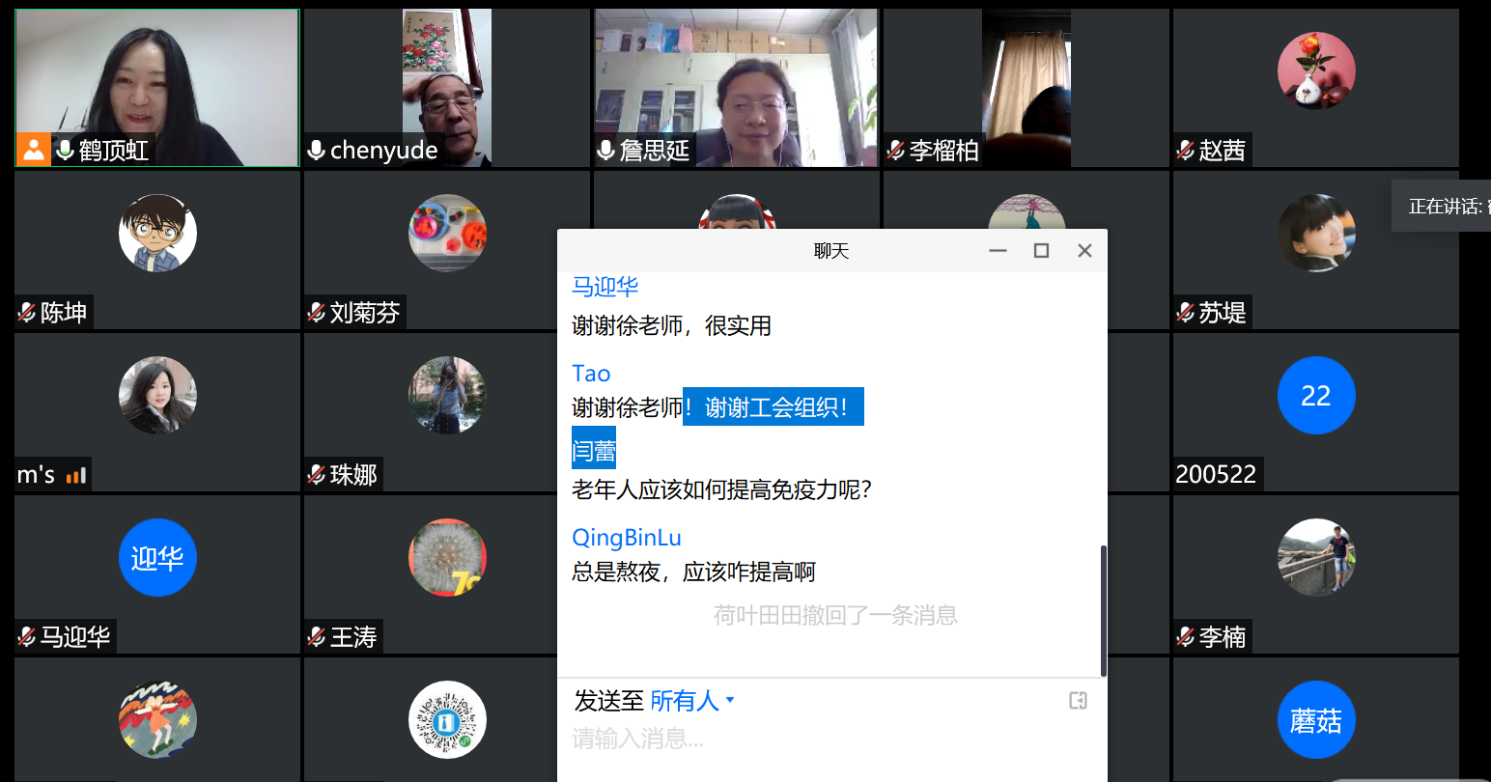The image size is (1491, 782).
Task: Click the microphone icon next to 詹思延
Action: click(605, 150)
